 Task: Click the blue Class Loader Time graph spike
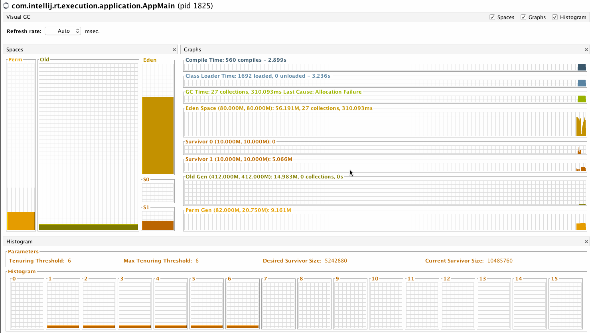tap(582, 83)
